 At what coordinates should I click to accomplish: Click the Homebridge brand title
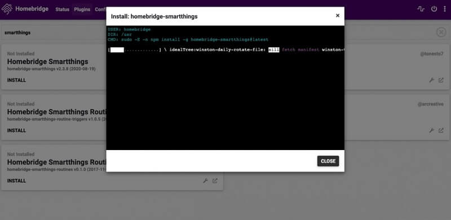coord(32,9)
